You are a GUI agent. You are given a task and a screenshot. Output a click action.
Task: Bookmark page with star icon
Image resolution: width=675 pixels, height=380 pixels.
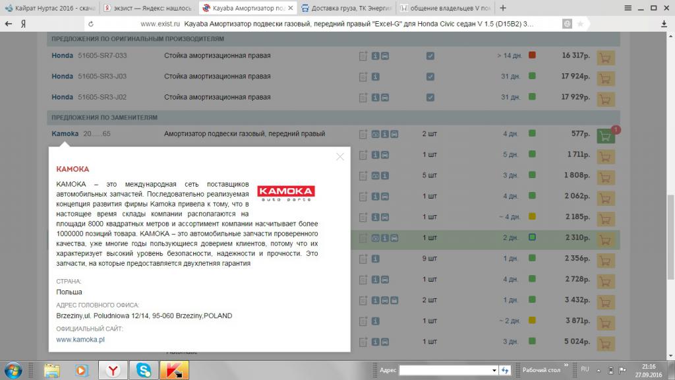point(580,24)
